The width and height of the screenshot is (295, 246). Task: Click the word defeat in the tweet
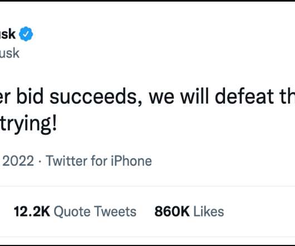pyautogui.click(x=244, y=96)
